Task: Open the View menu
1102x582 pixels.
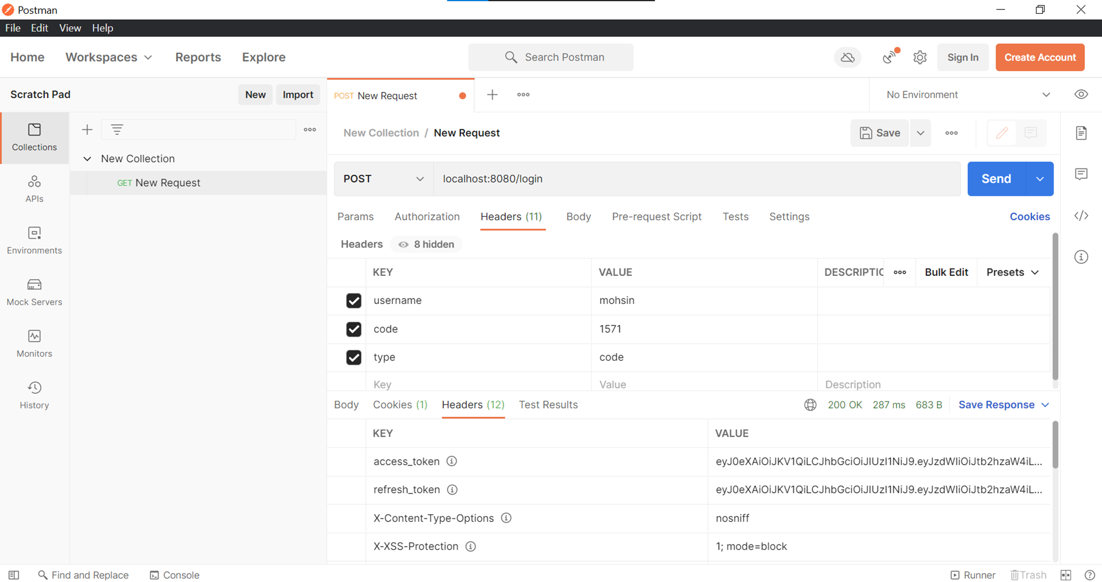Action: (x=70, y=28)
